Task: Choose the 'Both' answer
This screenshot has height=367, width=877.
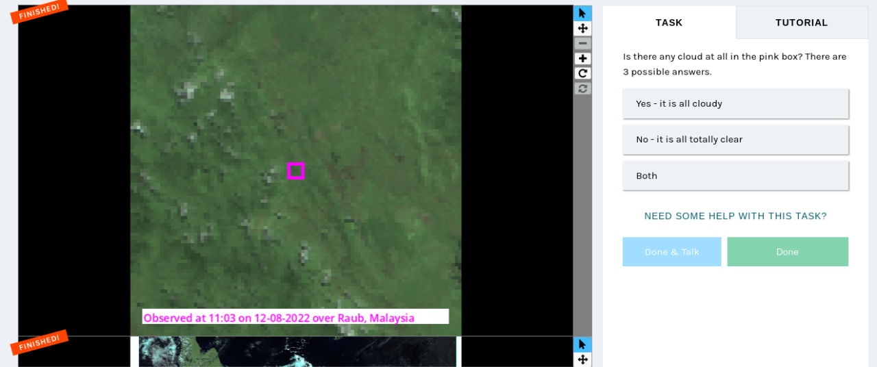Action: (735, 176)
